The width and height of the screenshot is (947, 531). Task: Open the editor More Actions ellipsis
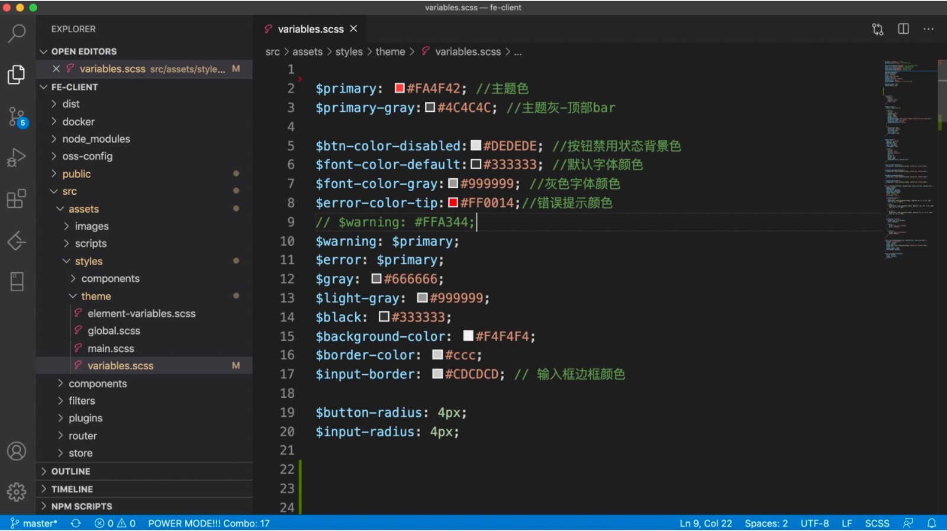click(929, 29)
